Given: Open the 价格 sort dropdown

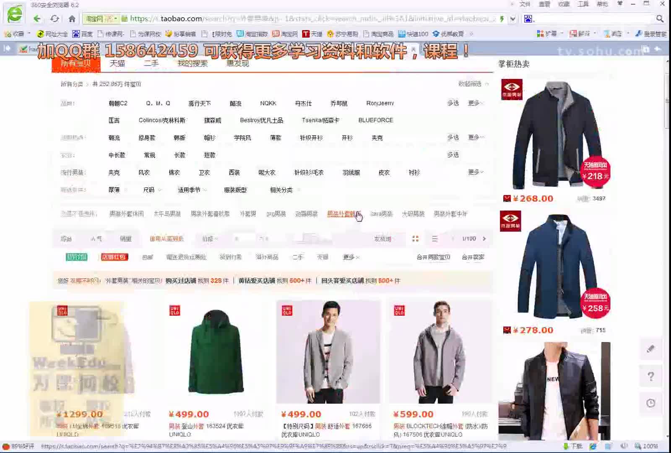Looking at the screenshot, I should (210, 239).
